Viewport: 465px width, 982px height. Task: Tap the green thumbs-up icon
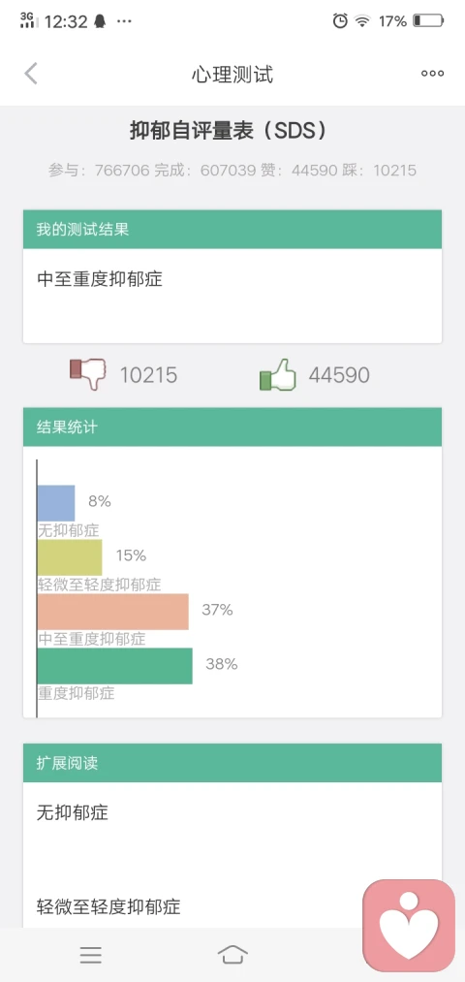click(x=278, y=374)
